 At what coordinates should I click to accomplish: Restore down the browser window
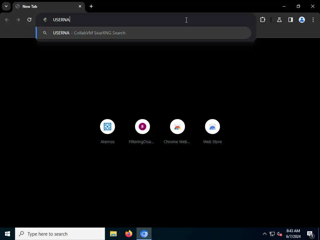click(298, 6)
